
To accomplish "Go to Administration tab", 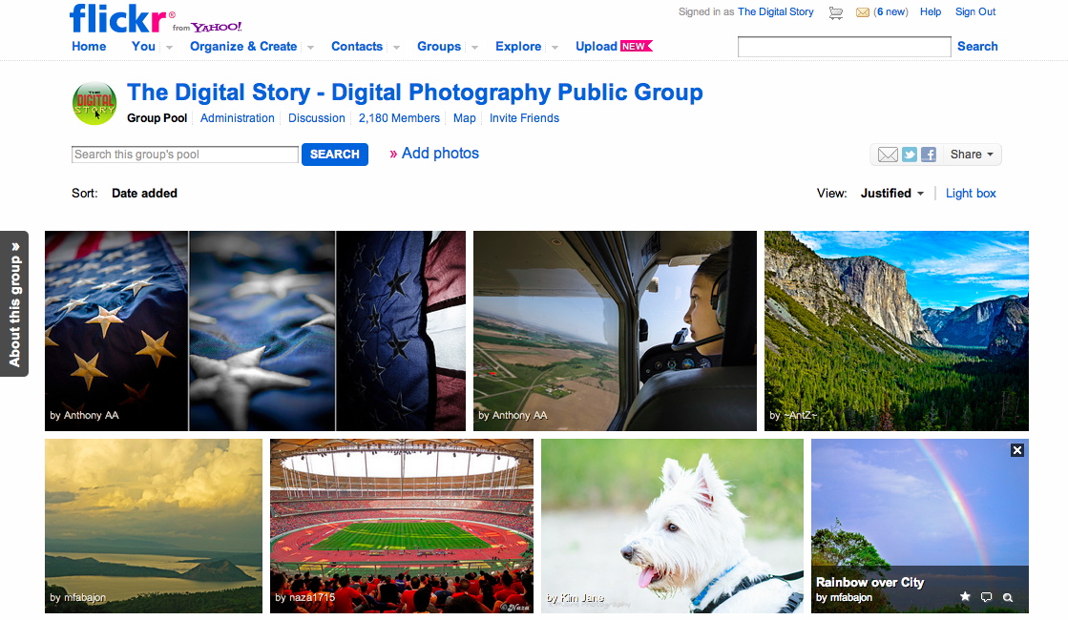I will point(237,117).
